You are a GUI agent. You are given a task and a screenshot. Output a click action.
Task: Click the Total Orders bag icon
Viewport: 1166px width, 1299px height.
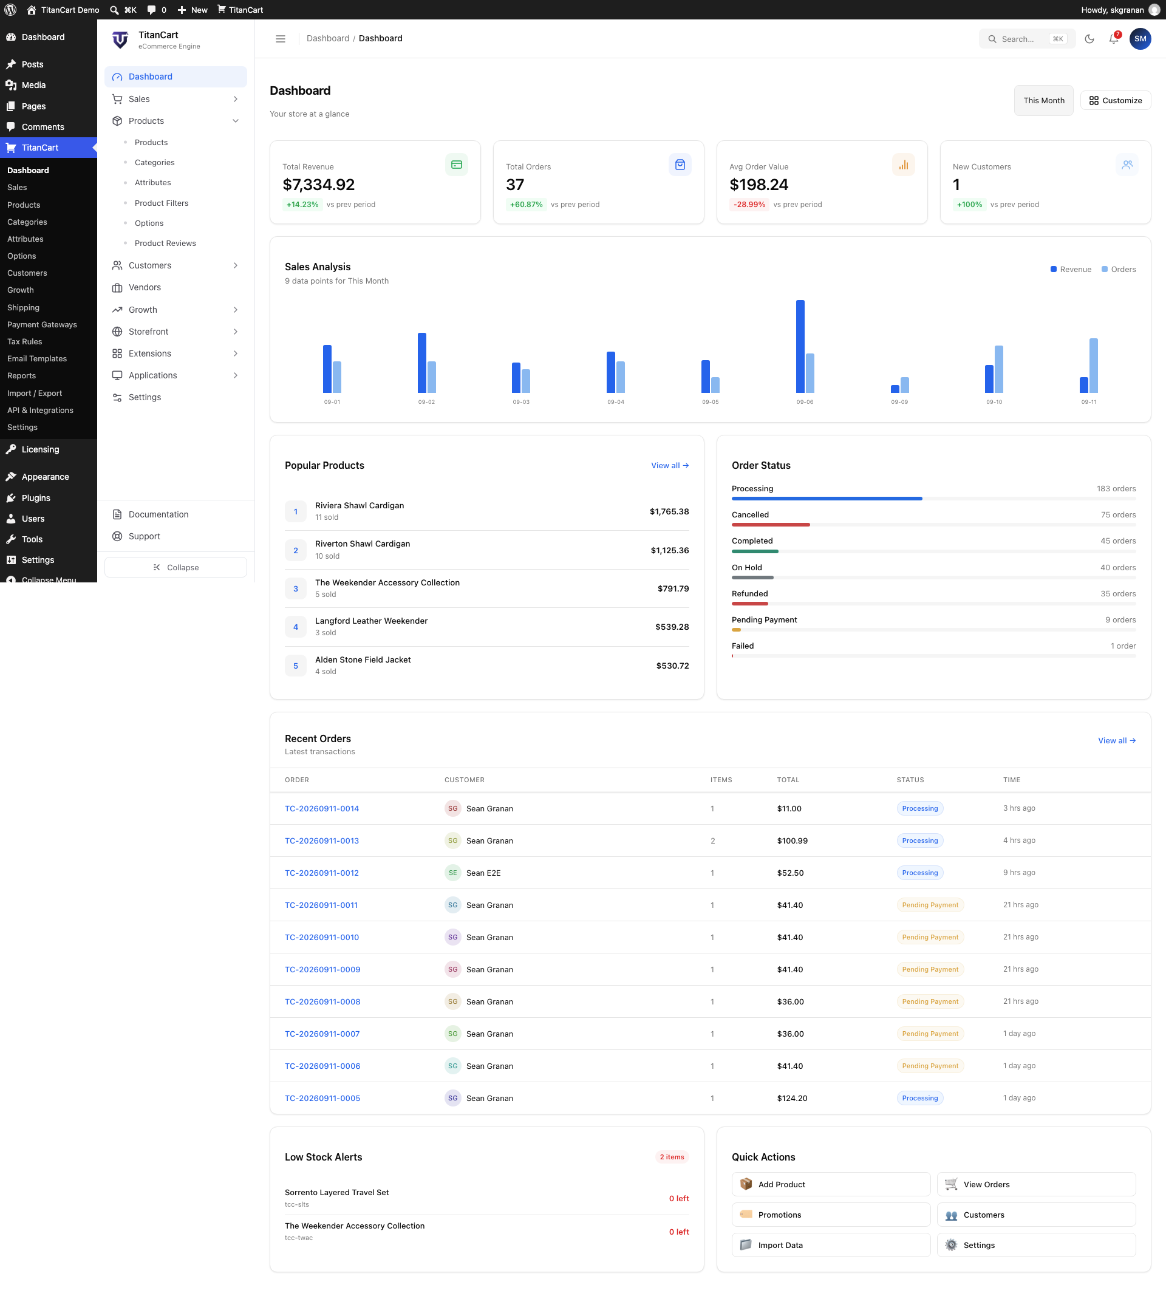tap(680, 165)
